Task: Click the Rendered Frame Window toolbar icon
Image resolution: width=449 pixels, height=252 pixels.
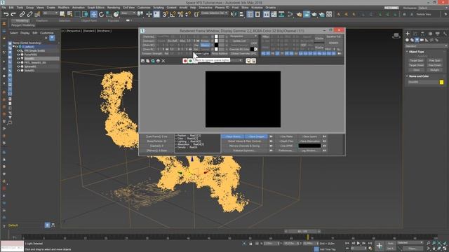Action: (x=307, y=14)
